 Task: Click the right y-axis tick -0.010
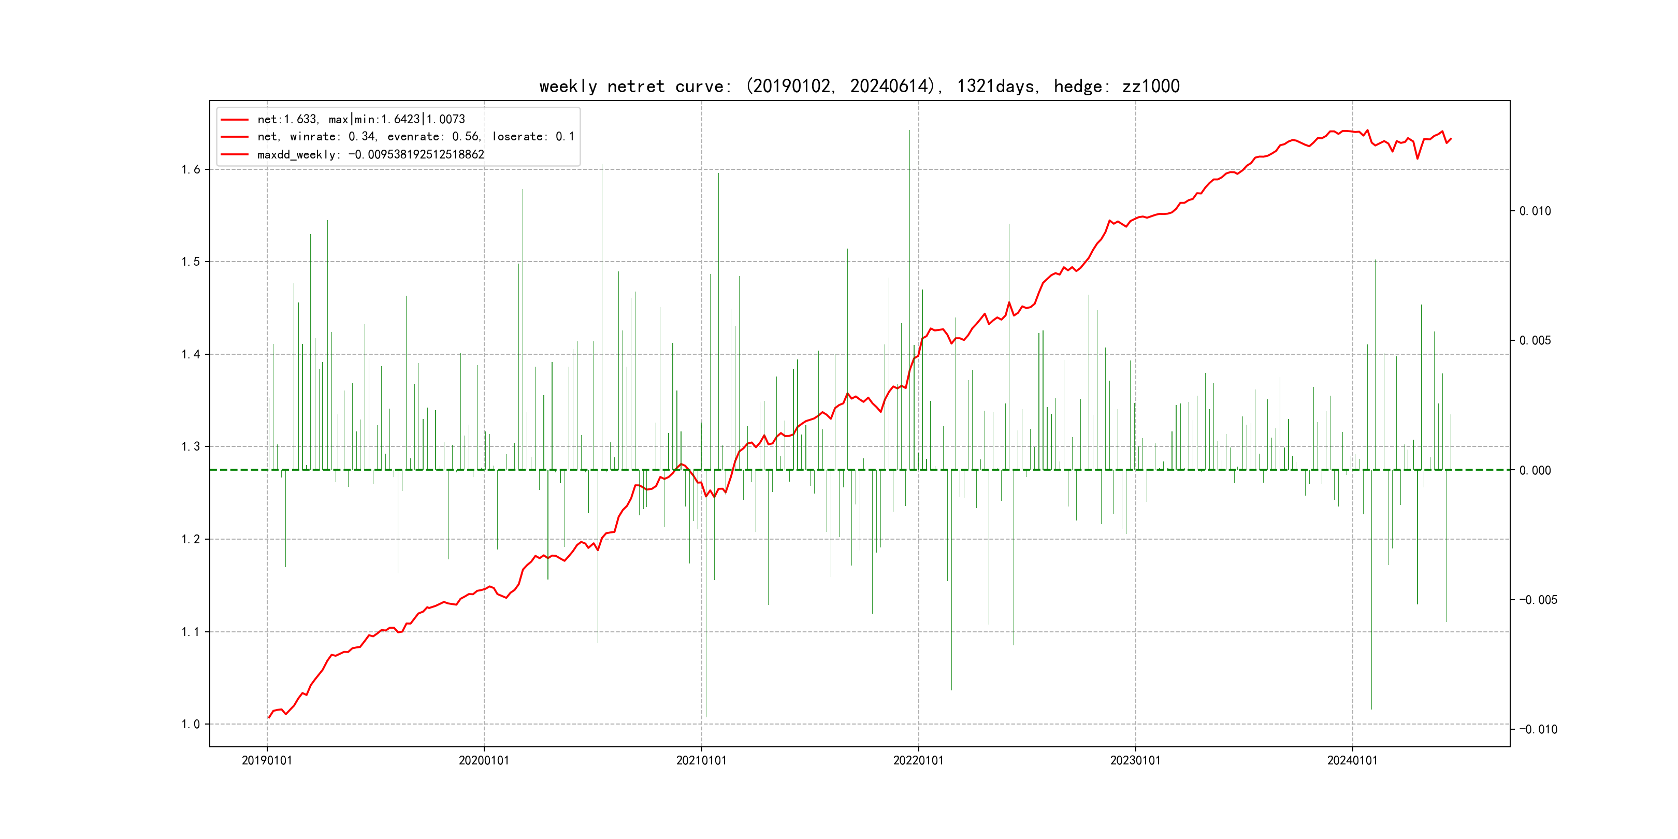[1538, 730]
